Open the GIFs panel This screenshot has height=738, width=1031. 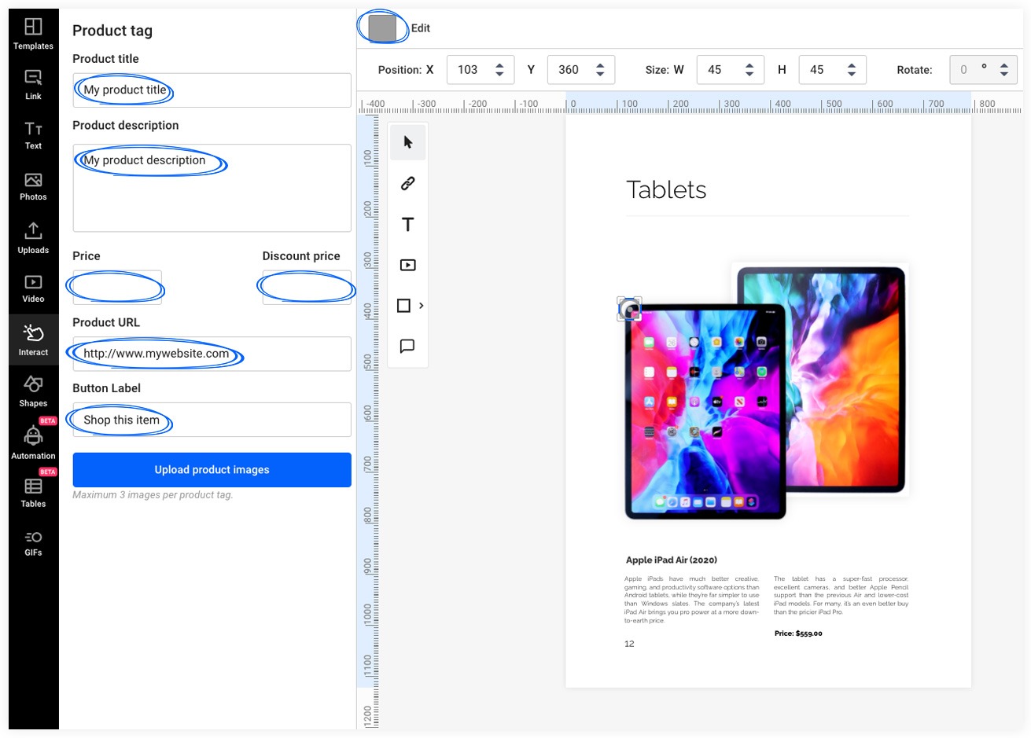tap(33, 543)
